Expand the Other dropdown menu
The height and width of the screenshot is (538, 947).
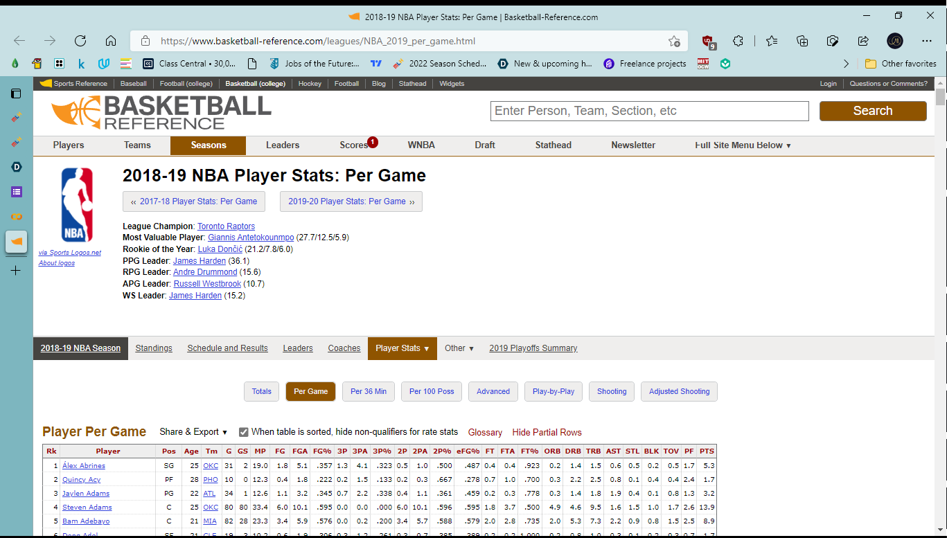(459, 348)
